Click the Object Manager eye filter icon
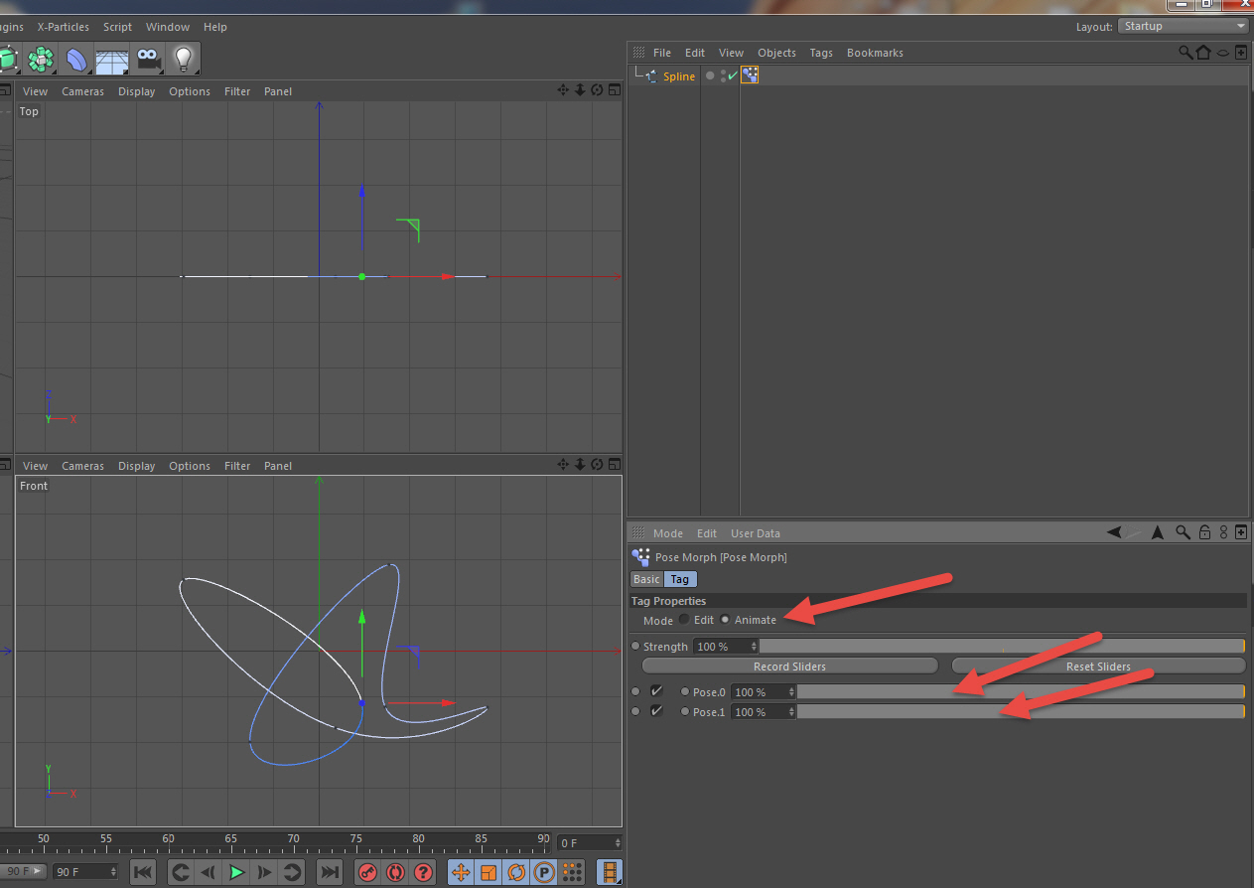This screenshot has height=888, width=1254. (x=1223, y=53)
